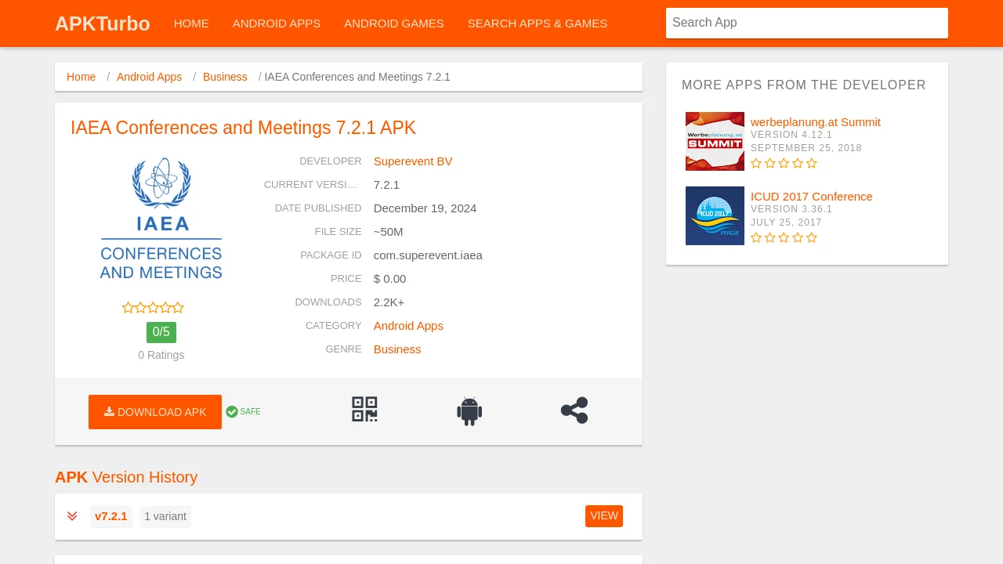The width and height of the screenshot is (1003, 564).
Task: Open developer Superevent BV link
Action: [x=413, y=161]
